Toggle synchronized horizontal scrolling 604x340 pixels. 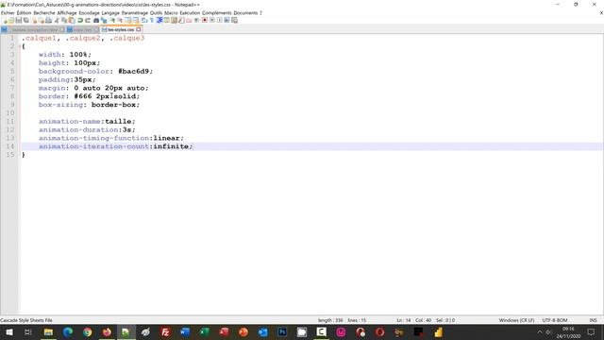(x=135, y=20)
